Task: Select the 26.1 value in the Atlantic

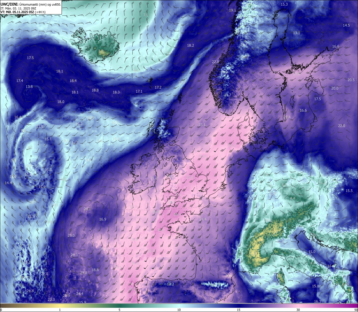Action: (87, 209)
